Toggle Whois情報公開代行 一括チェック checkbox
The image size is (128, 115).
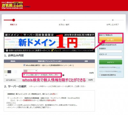(x=24, y=65)
